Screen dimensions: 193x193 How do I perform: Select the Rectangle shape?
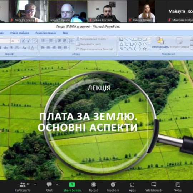pyautogui.click(x=135, y=39)
